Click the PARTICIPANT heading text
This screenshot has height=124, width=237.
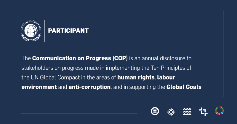(x=68, y=31)
